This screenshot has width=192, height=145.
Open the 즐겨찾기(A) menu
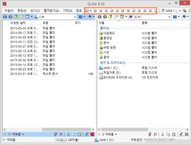[51, 11]
